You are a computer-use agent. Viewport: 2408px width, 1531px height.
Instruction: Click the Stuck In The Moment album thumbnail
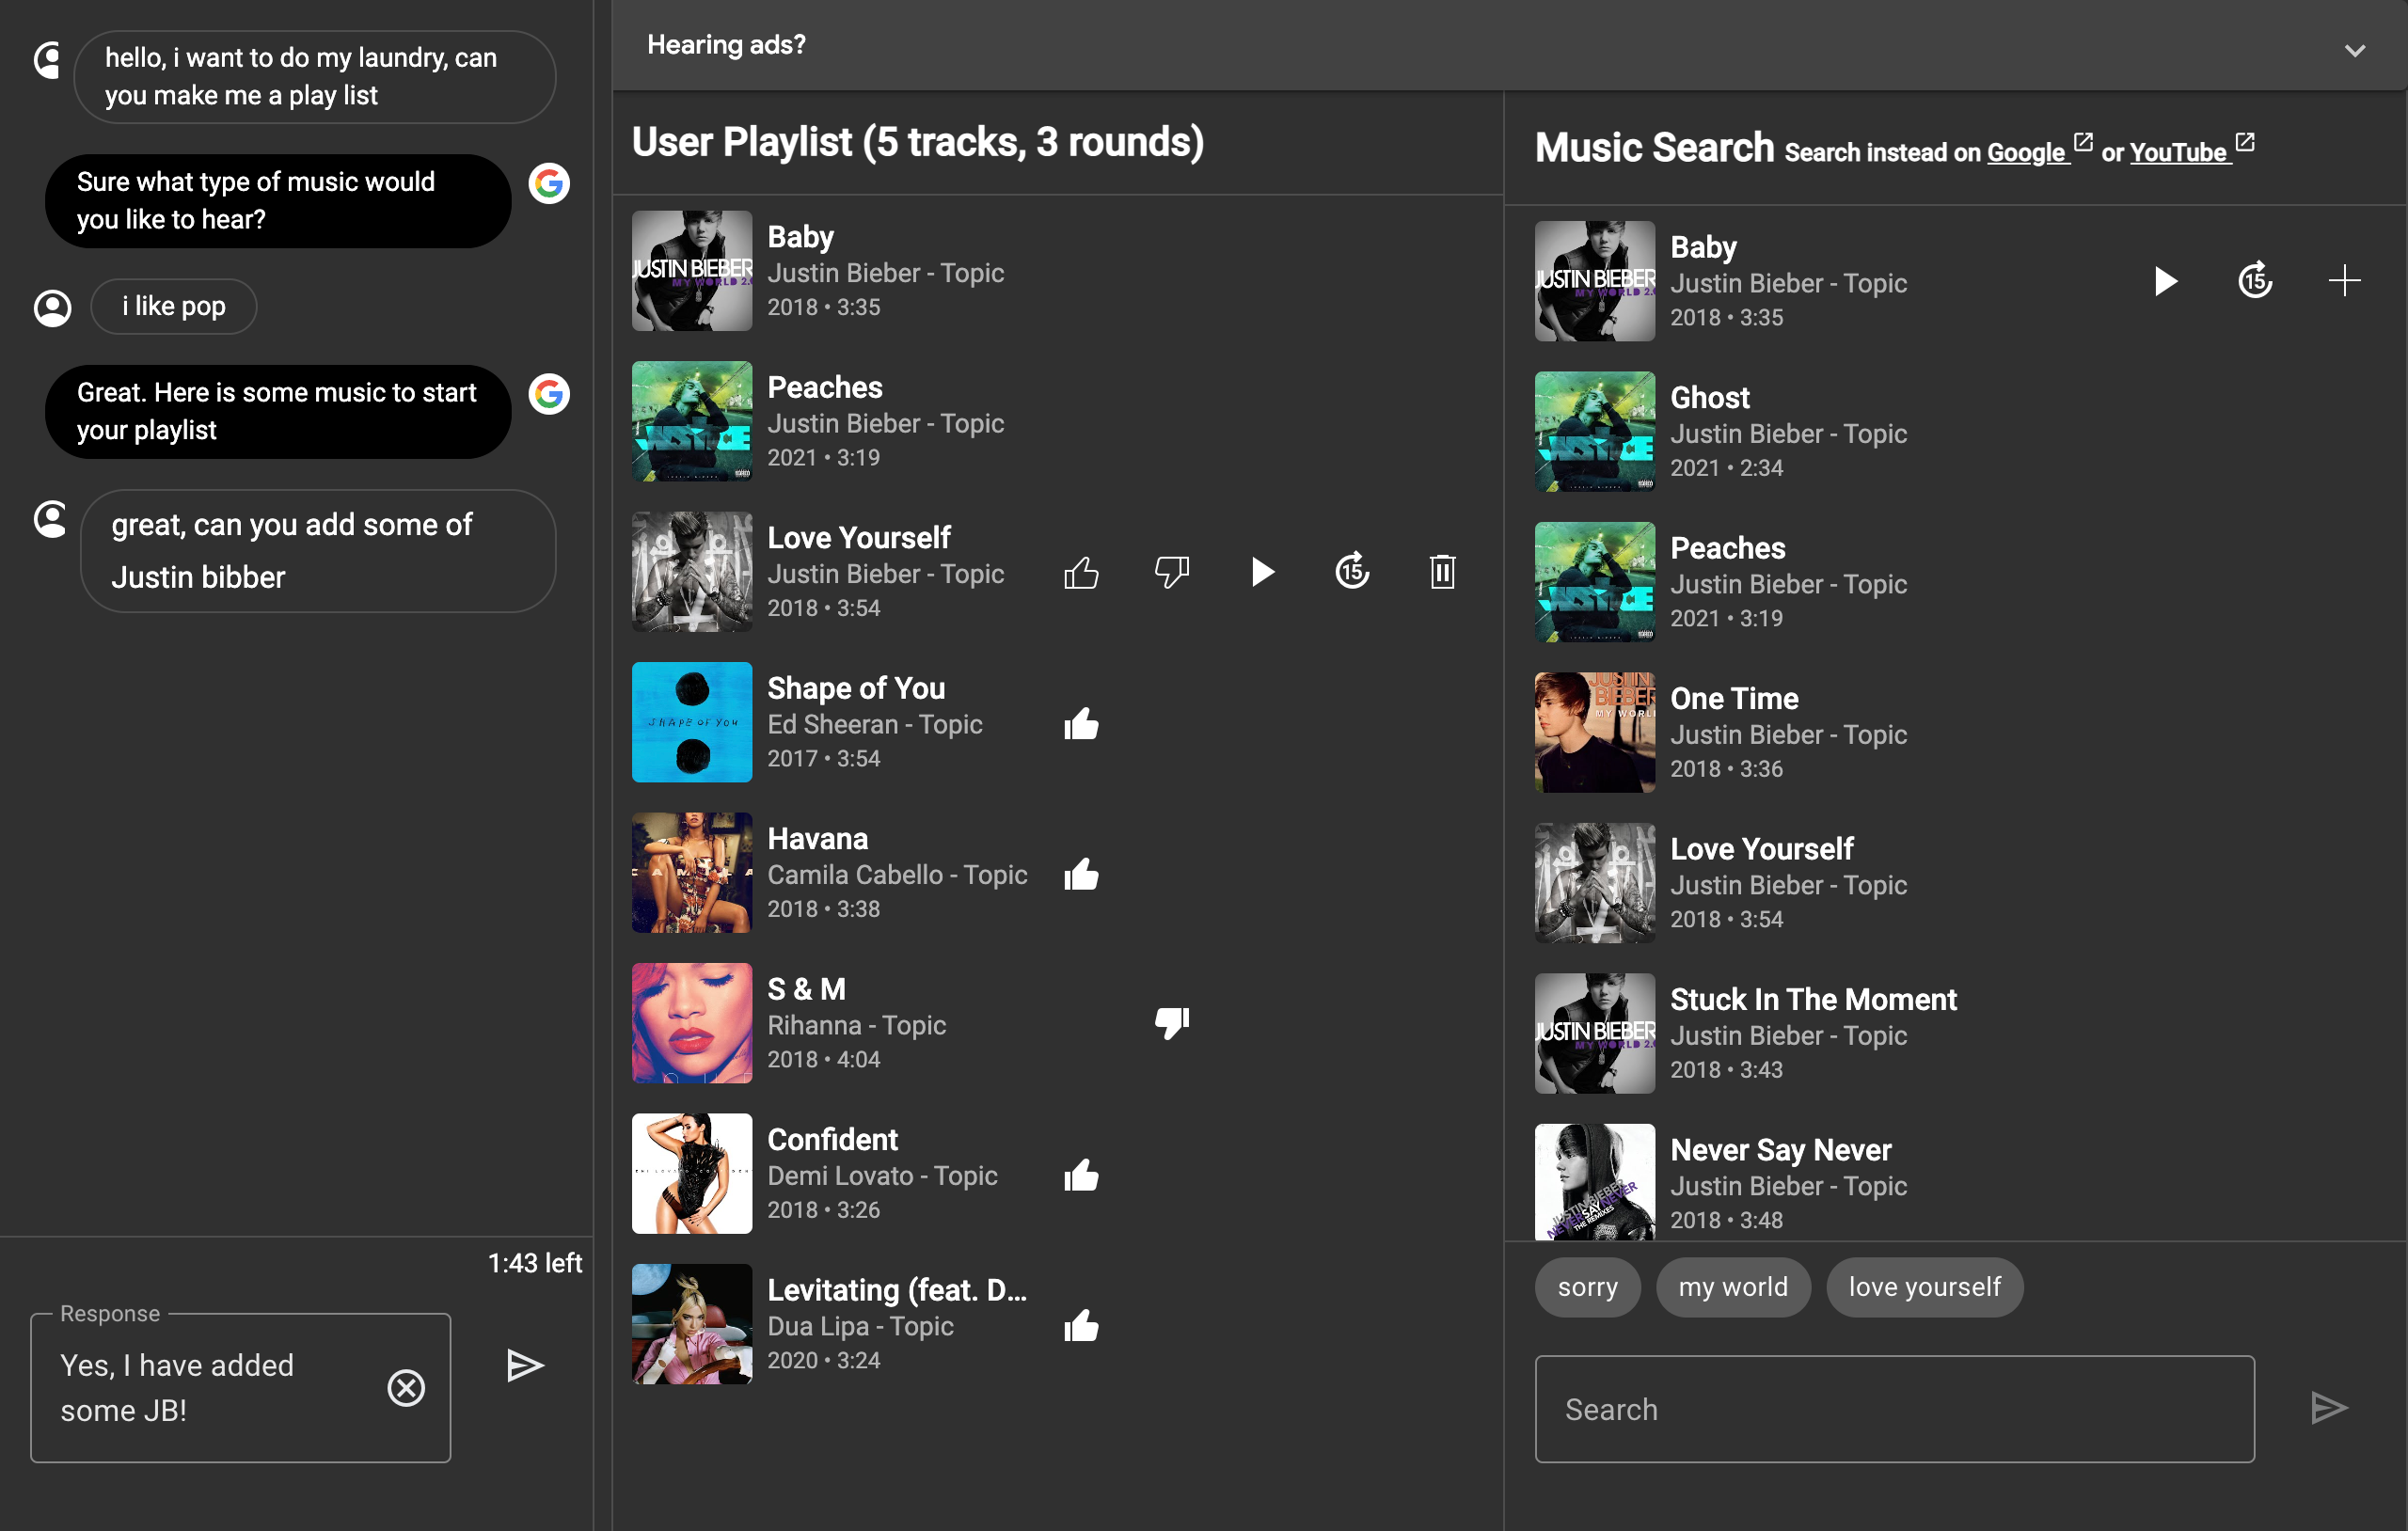tap(1595, 1033)
